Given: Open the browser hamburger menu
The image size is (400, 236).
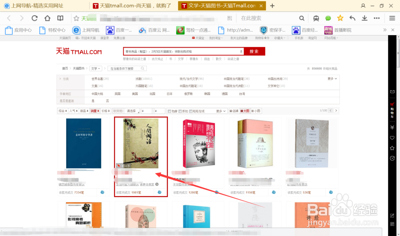Looking at the screenshot, I should (392, 18).
